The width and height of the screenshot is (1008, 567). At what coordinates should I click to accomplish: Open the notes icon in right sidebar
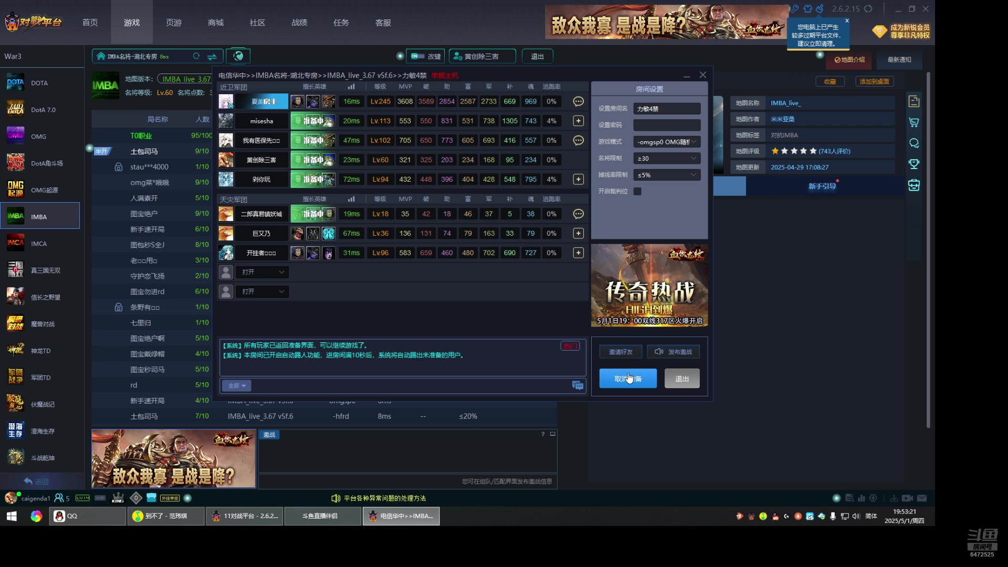point(913,101)
